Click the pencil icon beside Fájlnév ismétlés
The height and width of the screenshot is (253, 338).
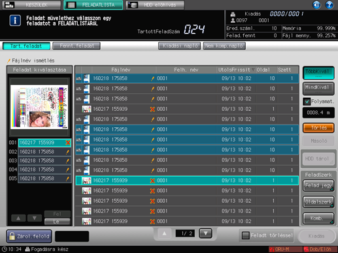coord(9,61)
